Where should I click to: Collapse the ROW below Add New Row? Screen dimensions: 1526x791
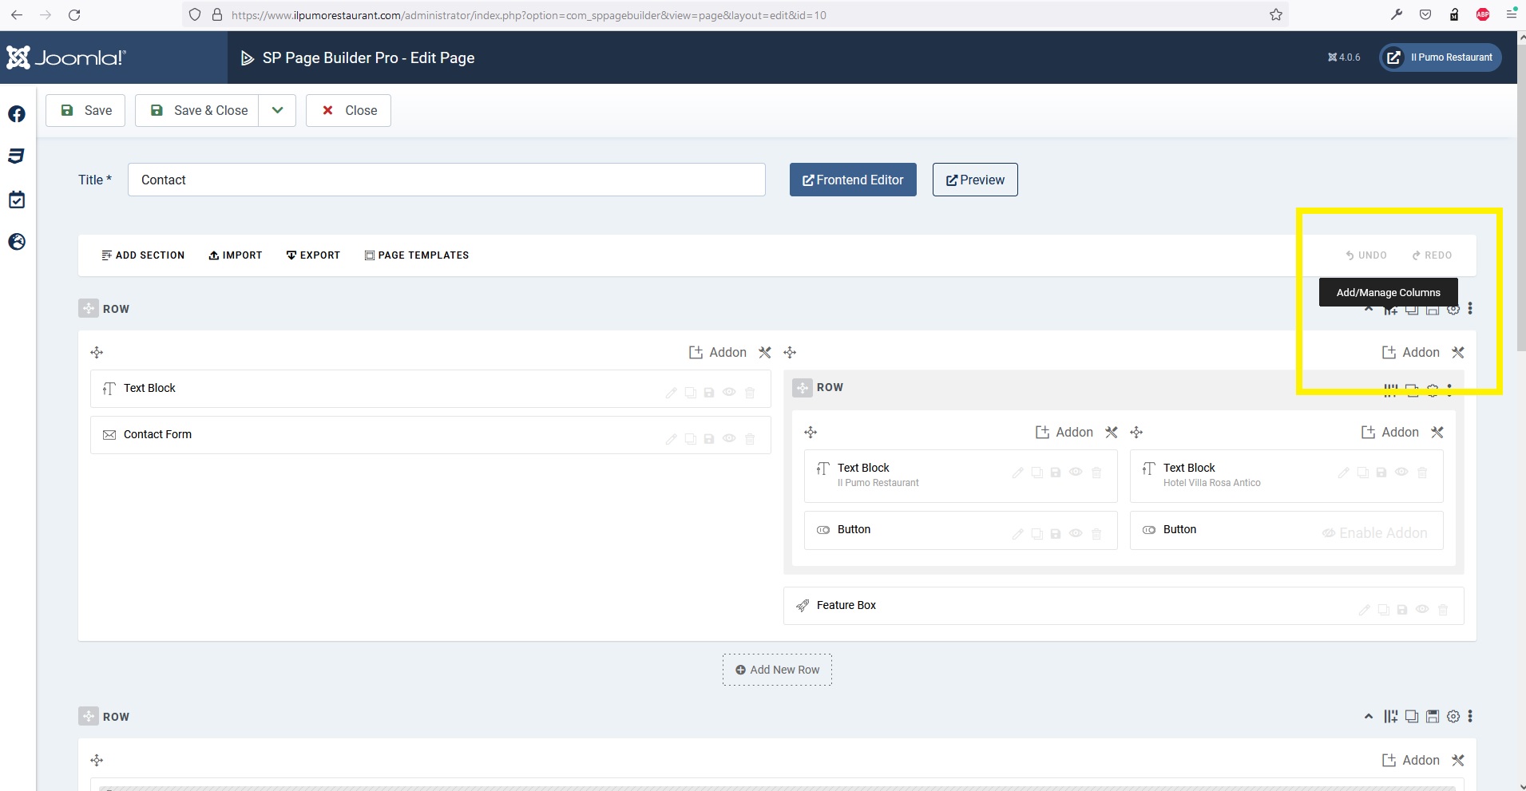coord(1369,716)
